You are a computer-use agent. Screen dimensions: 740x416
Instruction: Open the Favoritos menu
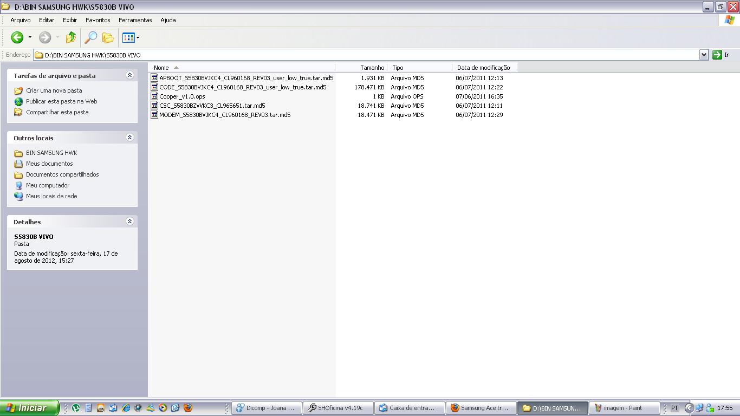(x=98, y=20)
